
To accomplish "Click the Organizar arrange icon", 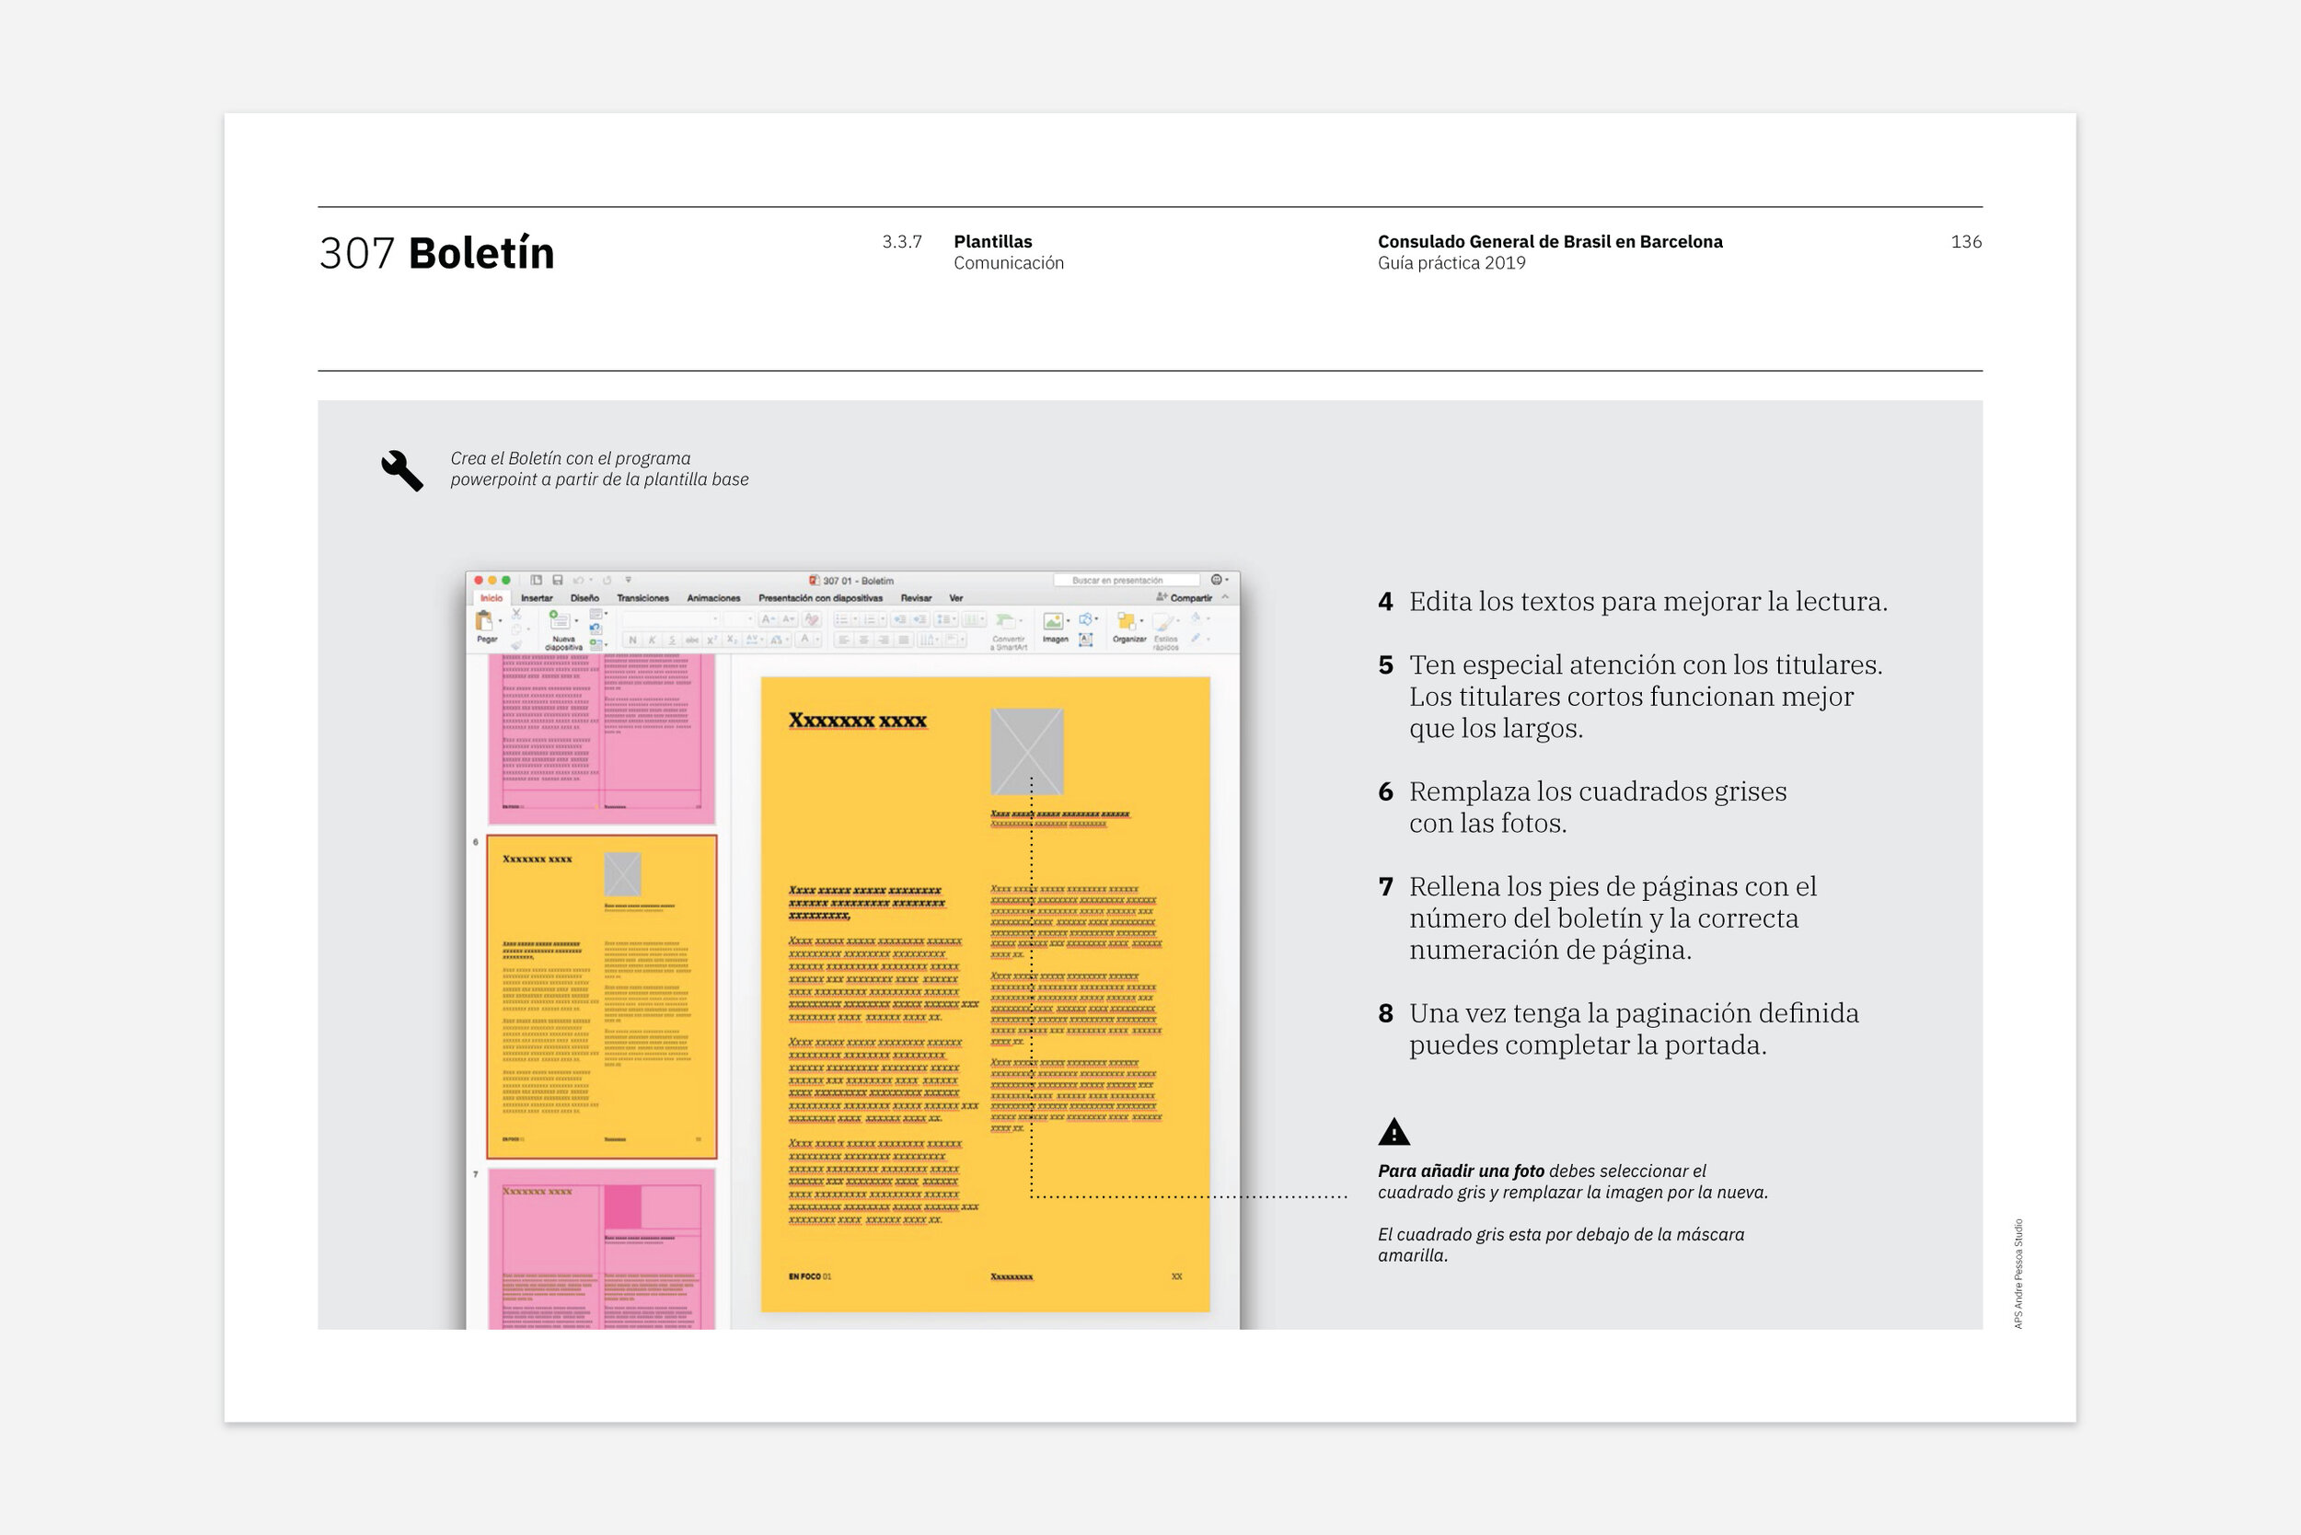I will coord(1126,620).
